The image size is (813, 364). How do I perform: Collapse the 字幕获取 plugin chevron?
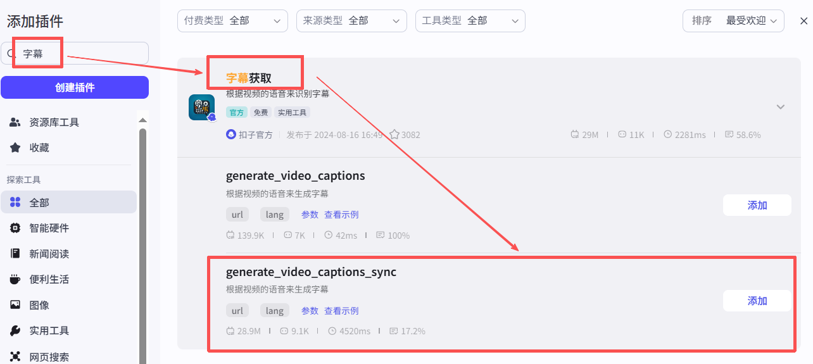[x=781, y=107]
